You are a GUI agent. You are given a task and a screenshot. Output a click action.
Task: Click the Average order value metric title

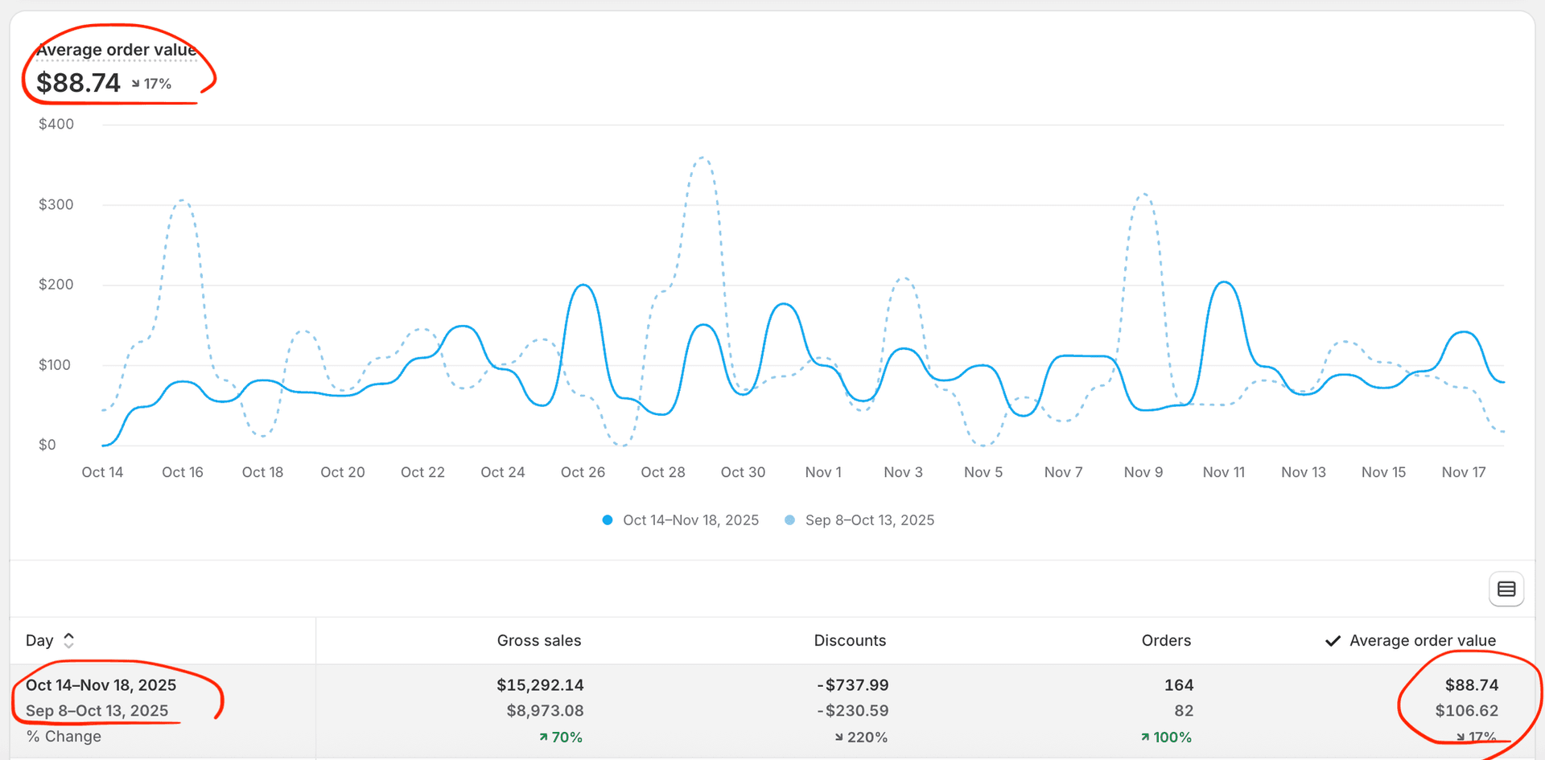[117, 49]
